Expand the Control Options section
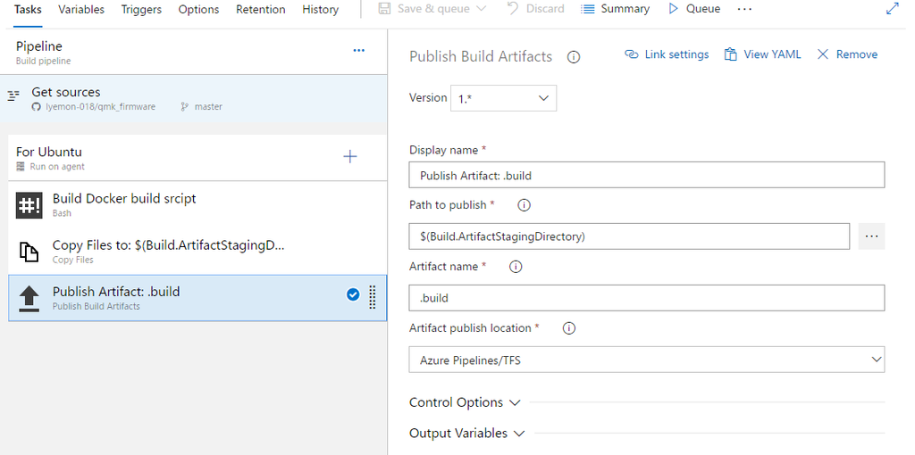Image resolution: width=915 pixels, height=455 pixels. click(464, 402)
